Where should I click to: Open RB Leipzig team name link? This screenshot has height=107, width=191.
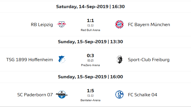(42, 25)
